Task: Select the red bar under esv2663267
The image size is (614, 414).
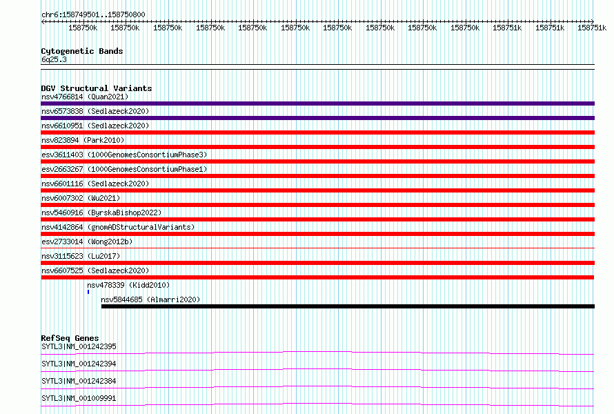Action: 317,176
